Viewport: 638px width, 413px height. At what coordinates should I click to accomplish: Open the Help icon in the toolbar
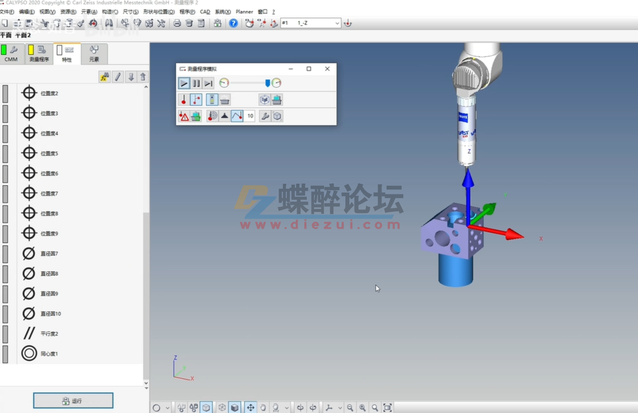point(233,23)
